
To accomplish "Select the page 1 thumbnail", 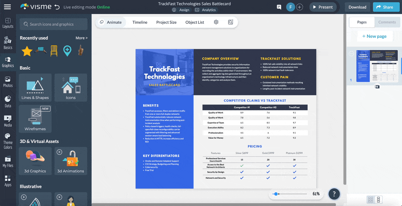I will coord(377,66).
